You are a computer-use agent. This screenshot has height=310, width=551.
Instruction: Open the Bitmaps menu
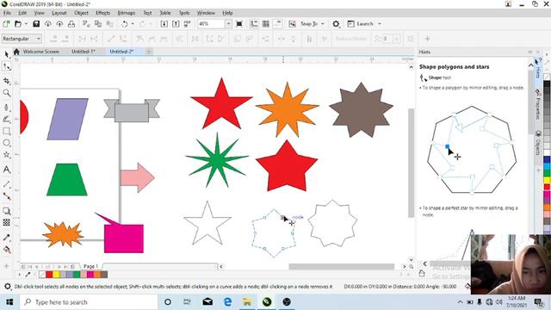(127, 13)
